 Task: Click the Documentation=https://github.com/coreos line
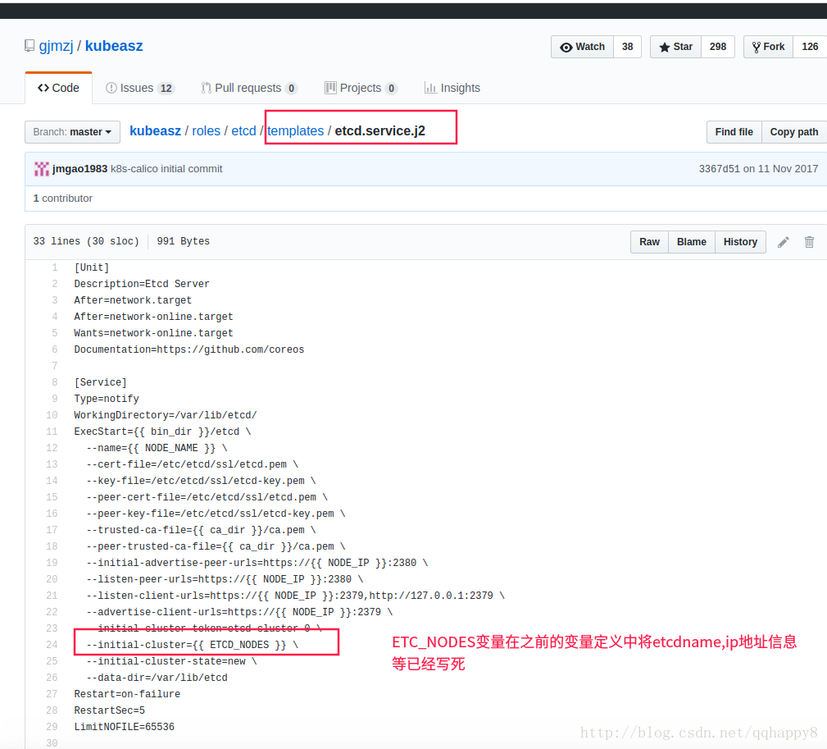click(x=189, y=349)
